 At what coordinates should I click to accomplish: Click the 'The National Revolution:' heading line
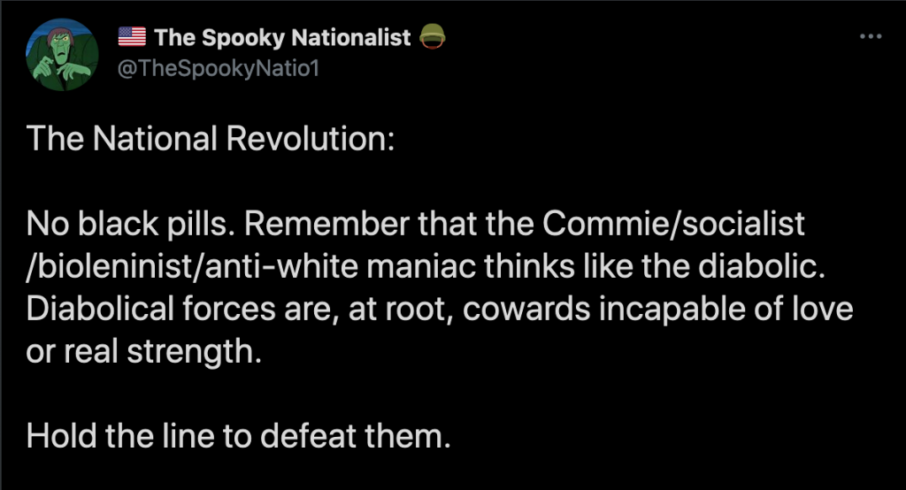point(211,139)
